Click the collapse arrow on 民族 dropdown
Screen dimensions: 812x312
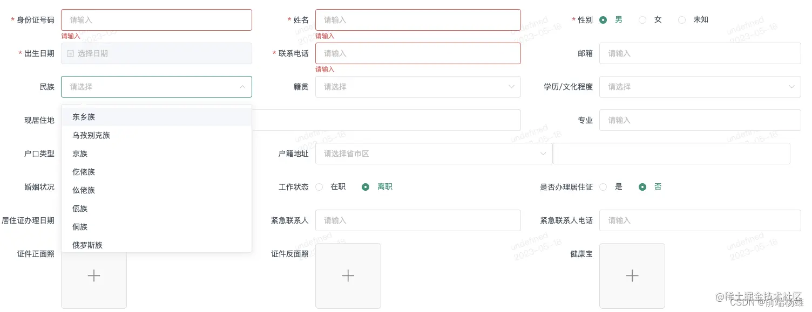tap(242, 87)
